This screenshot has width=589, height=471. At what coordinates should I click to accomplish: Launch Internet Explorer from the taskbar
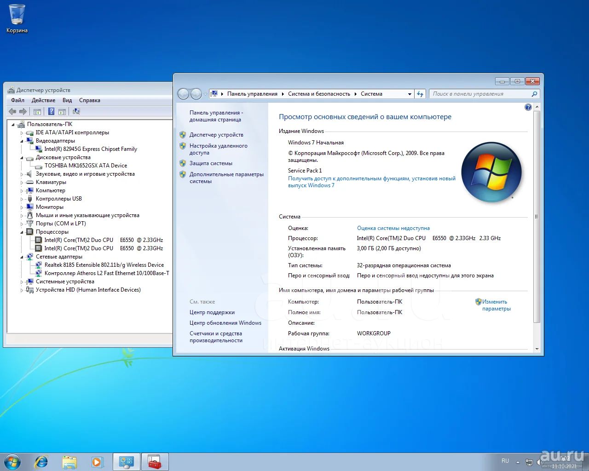(x=41, y=462)
